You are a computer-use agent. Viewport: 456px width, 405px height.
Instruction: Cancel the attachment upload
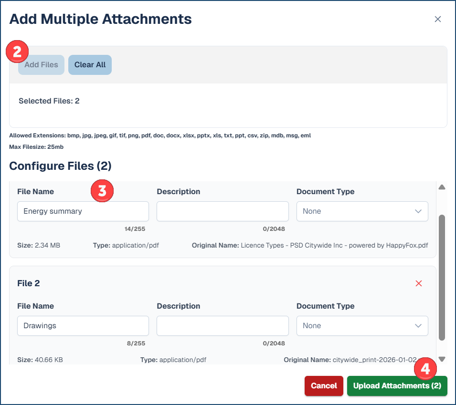324,386
